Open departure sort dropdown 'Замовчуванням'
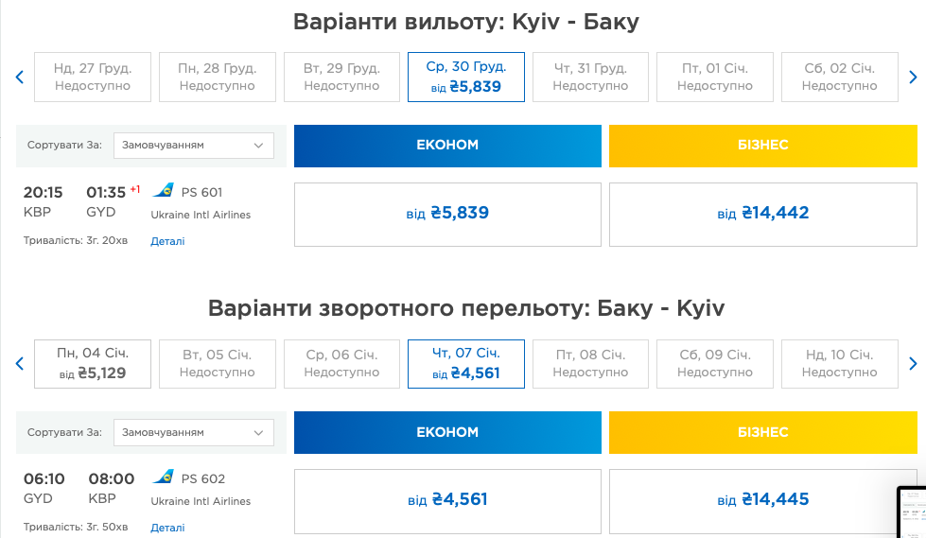Viewport: 926px width, 538px height. point(194,146)
